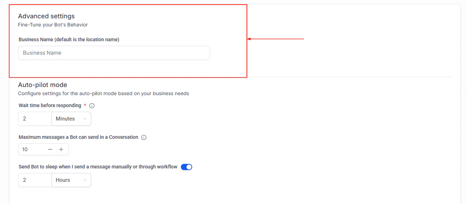View info about maximum Bot messages
The height and width of the screenshot is (204, 467).
click(x=144, y=137)
